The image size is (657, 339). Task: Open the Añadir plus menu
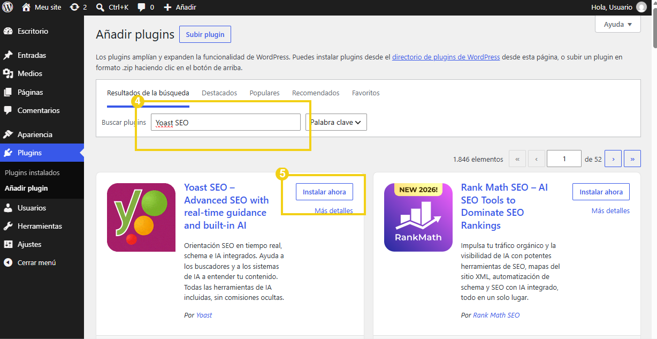180,7
